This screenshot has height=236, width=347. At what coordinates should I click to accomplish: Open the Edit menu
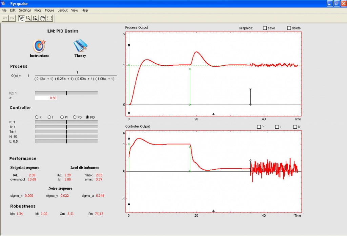point(13,10)
